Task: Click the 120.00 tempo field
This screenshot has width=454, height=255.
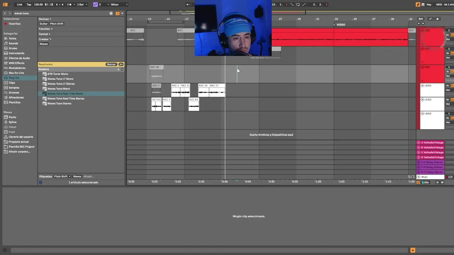Action: (38, 5)
